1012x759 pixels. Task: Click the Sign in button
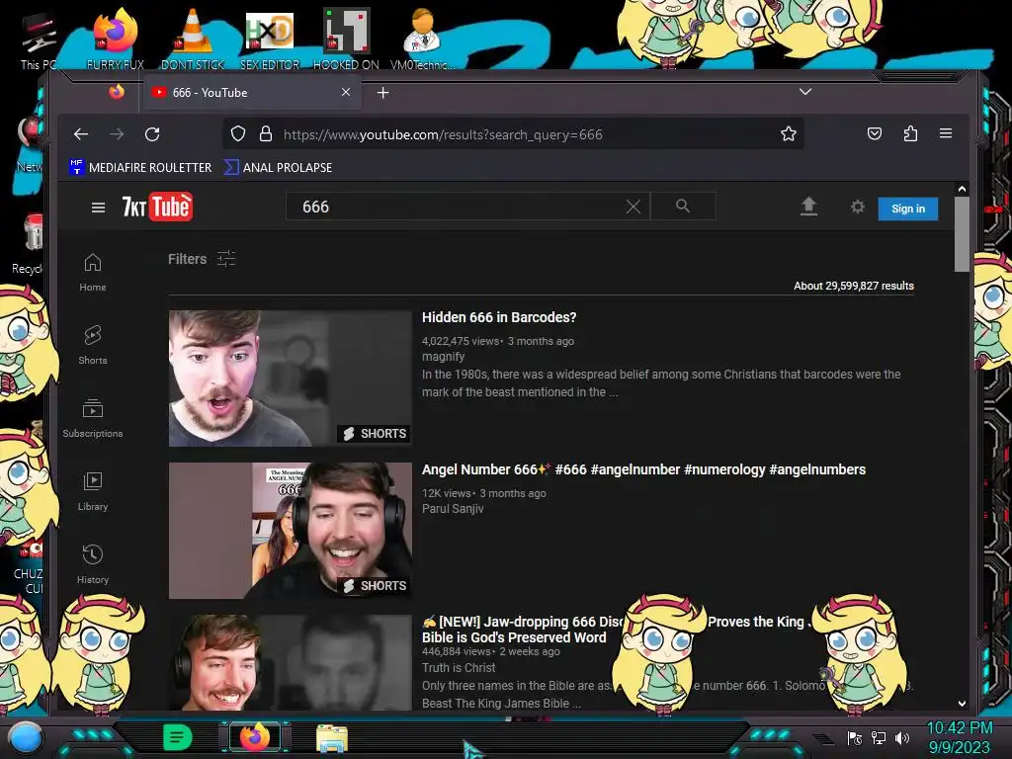pos(907,209)
